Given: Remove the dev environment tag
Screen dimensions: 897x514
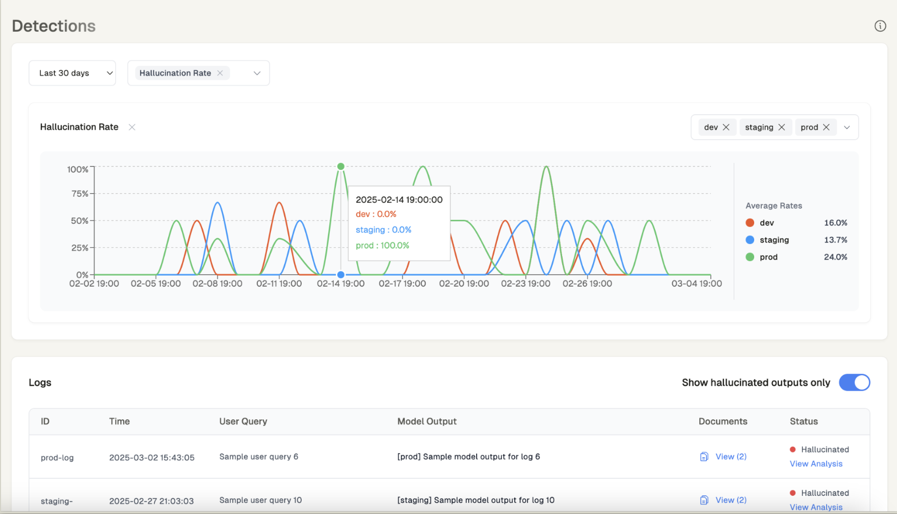Looking at the screenshot, I should coord(726,127).
